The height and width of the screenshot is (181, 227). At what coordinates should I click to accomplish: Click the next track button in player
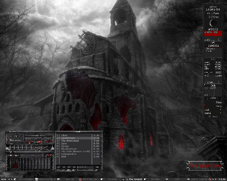(x=26, y=148)
